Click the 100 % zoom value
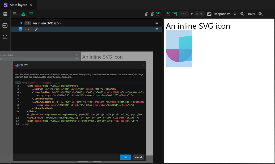275x164 pixels. pyautogui.click(x=252, y=14)
